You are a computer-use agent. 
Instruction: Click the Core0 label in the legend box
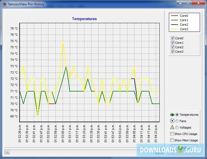pyautogui.click(x=184, y=16)
